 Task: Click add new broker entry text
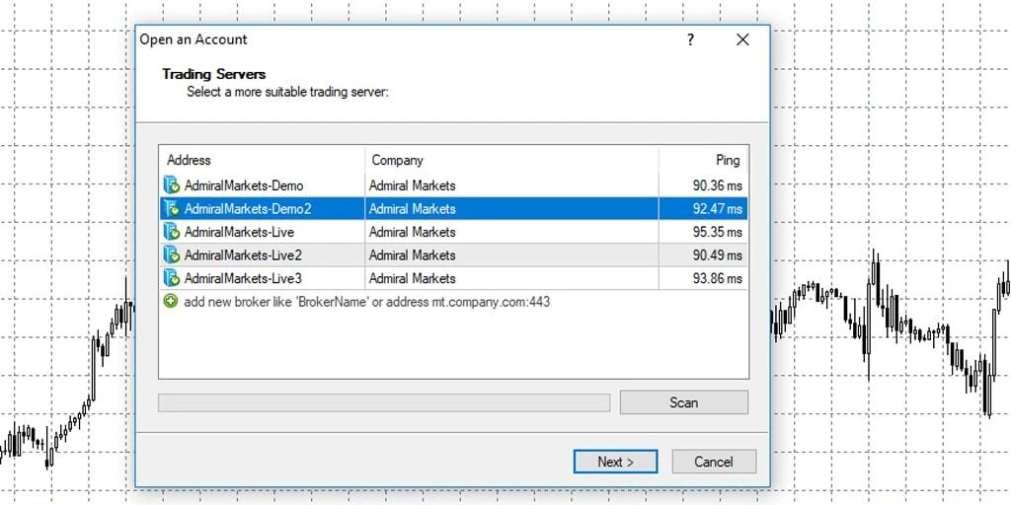coord(367,302)
